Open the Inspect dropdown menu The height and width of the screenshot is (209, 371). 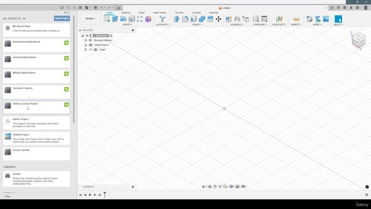pyautogui.click(x=296, y=24)
